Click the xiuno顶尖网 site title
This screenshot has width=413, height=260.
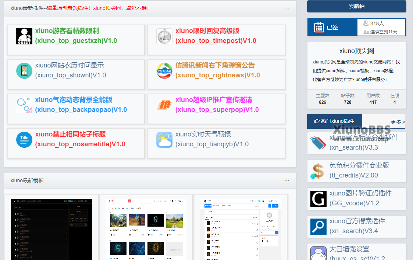pos(357,51)
